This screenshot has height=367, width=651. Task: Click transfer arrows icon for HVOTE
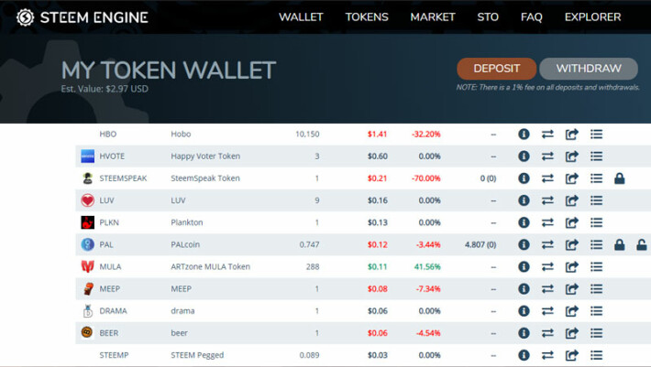tap(547, 157)
